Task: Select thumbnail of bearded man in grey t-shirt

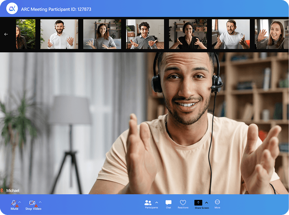Action: pos(231,34)
